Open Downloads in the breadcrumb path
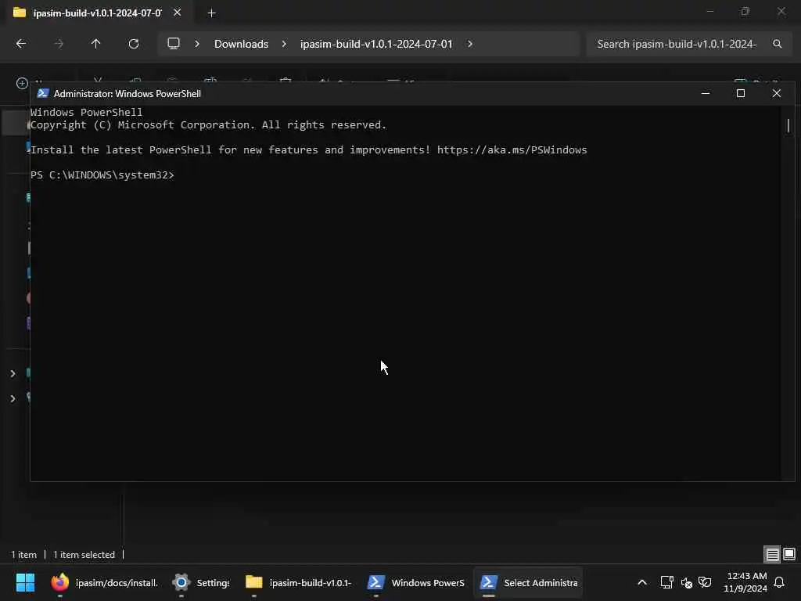The image size is (801, 601). [241, 44]
